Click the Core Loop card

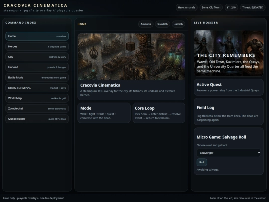pos(159,113)
